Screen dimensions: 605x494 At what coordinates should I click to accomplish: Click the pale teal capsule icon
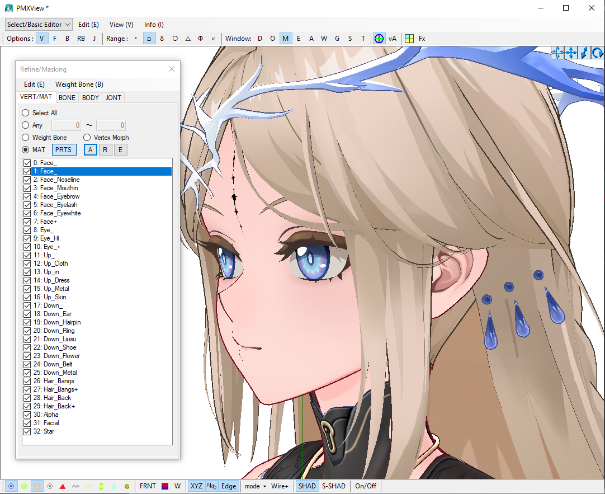coord(114,486)
